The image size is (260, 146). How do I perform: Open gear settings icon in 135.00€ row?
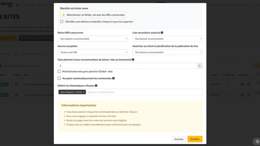pos(242,84)
